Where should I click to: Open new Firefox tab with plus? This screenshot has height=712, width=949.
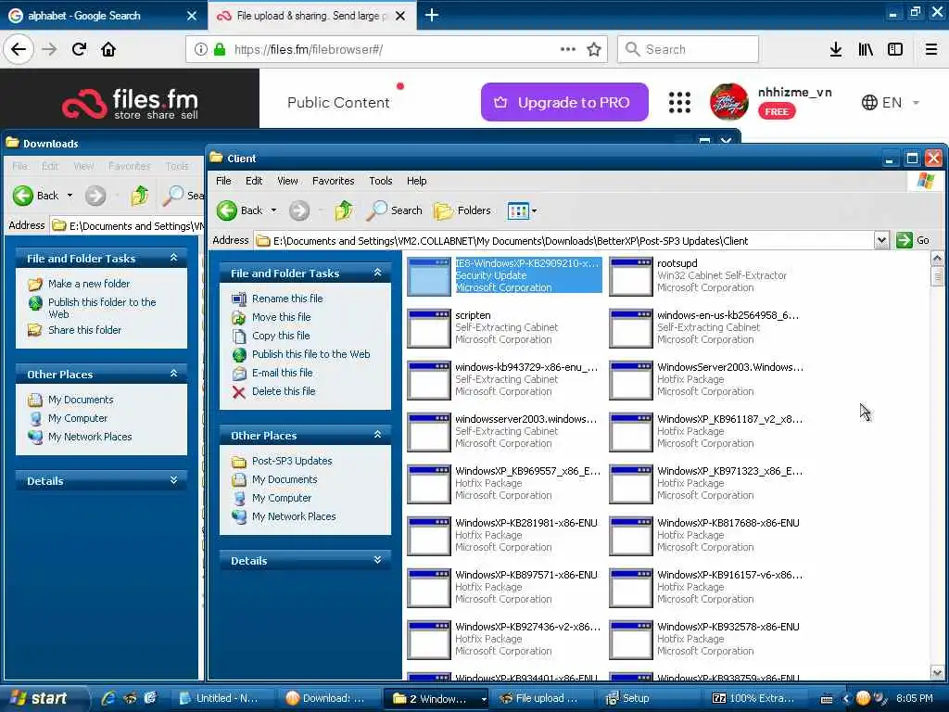pyautogui.click(x=432, y=15)
